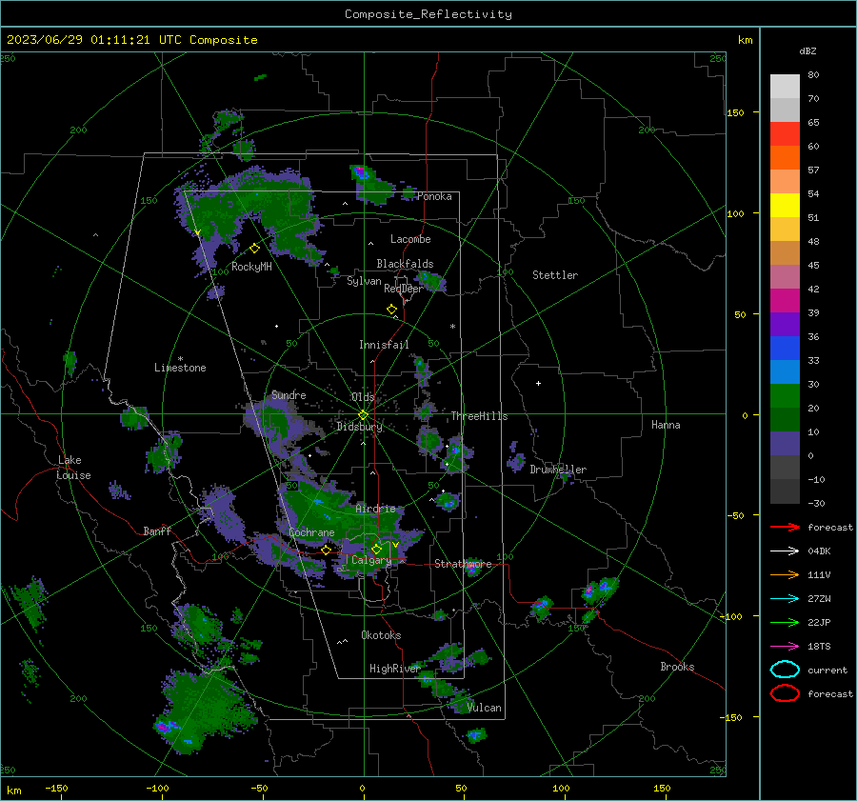Screen dimensions: 857x801
Task: Click the Stettler city label
Action: click(555, 275)
